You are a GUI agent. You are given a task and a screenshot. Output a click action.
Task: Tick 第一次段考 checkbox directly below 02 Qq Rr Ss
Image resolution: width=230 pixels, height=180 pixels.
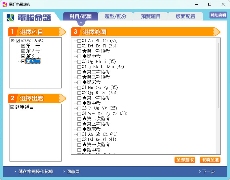[x=79, y=98]
